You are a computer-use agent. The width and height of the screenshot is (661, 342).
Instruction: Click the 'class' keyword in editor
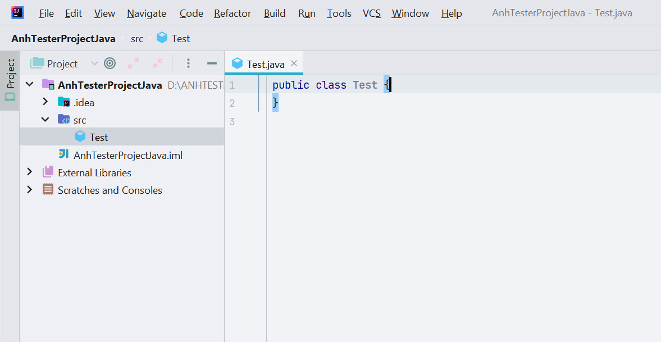[x=331, y=85]
